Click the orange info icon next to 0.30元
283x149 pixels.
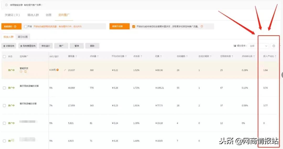click(58, 70)
